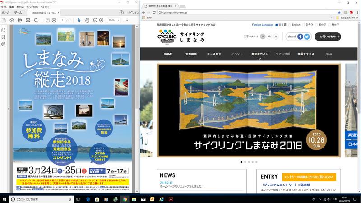Viewport: 361px width, 203px height.
Task: Select last carousel dot indicator
Action: coord(256,162)
